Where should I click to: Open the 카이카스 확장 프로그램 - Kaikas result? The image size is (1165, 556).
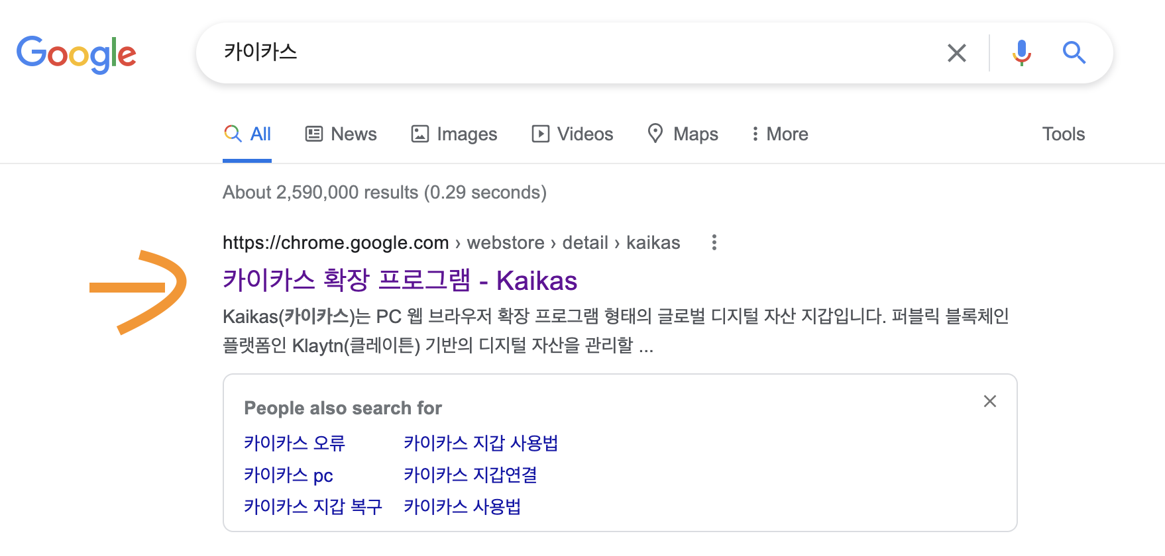click(x=400, y=281)
